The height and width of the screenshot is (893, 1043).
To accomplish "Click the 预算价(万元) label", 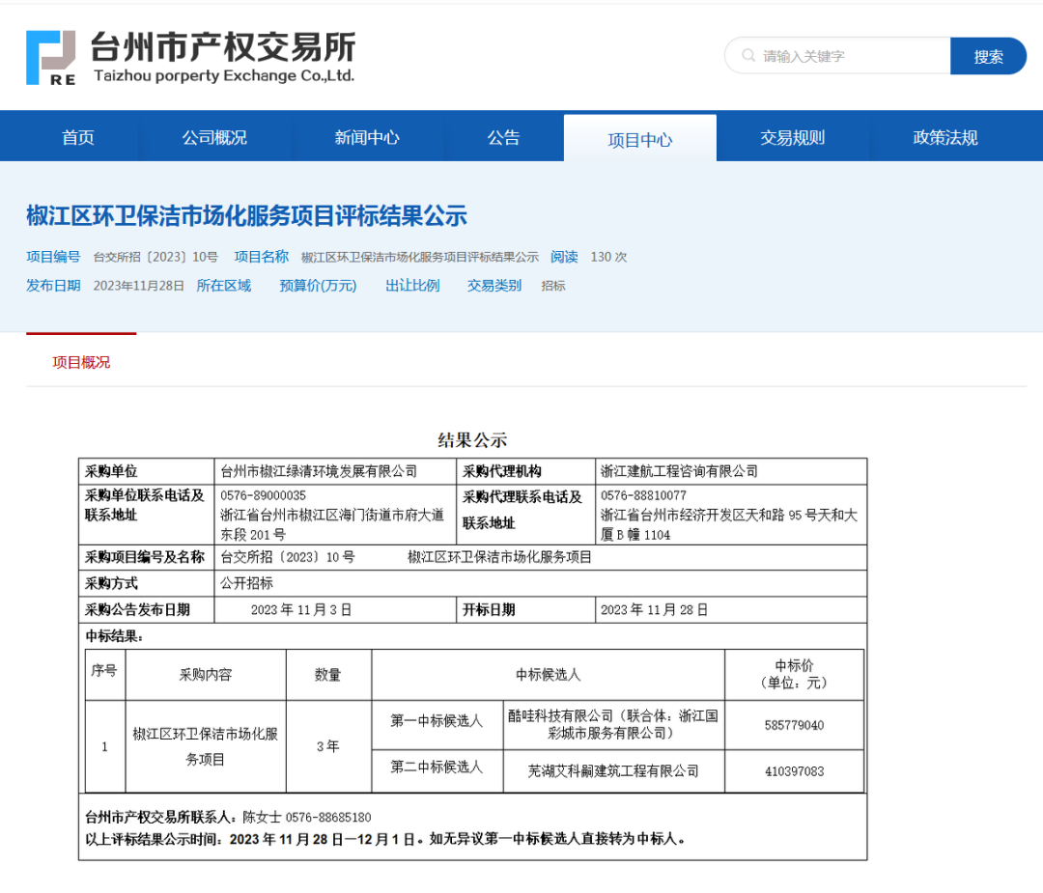I will point(318,285).
